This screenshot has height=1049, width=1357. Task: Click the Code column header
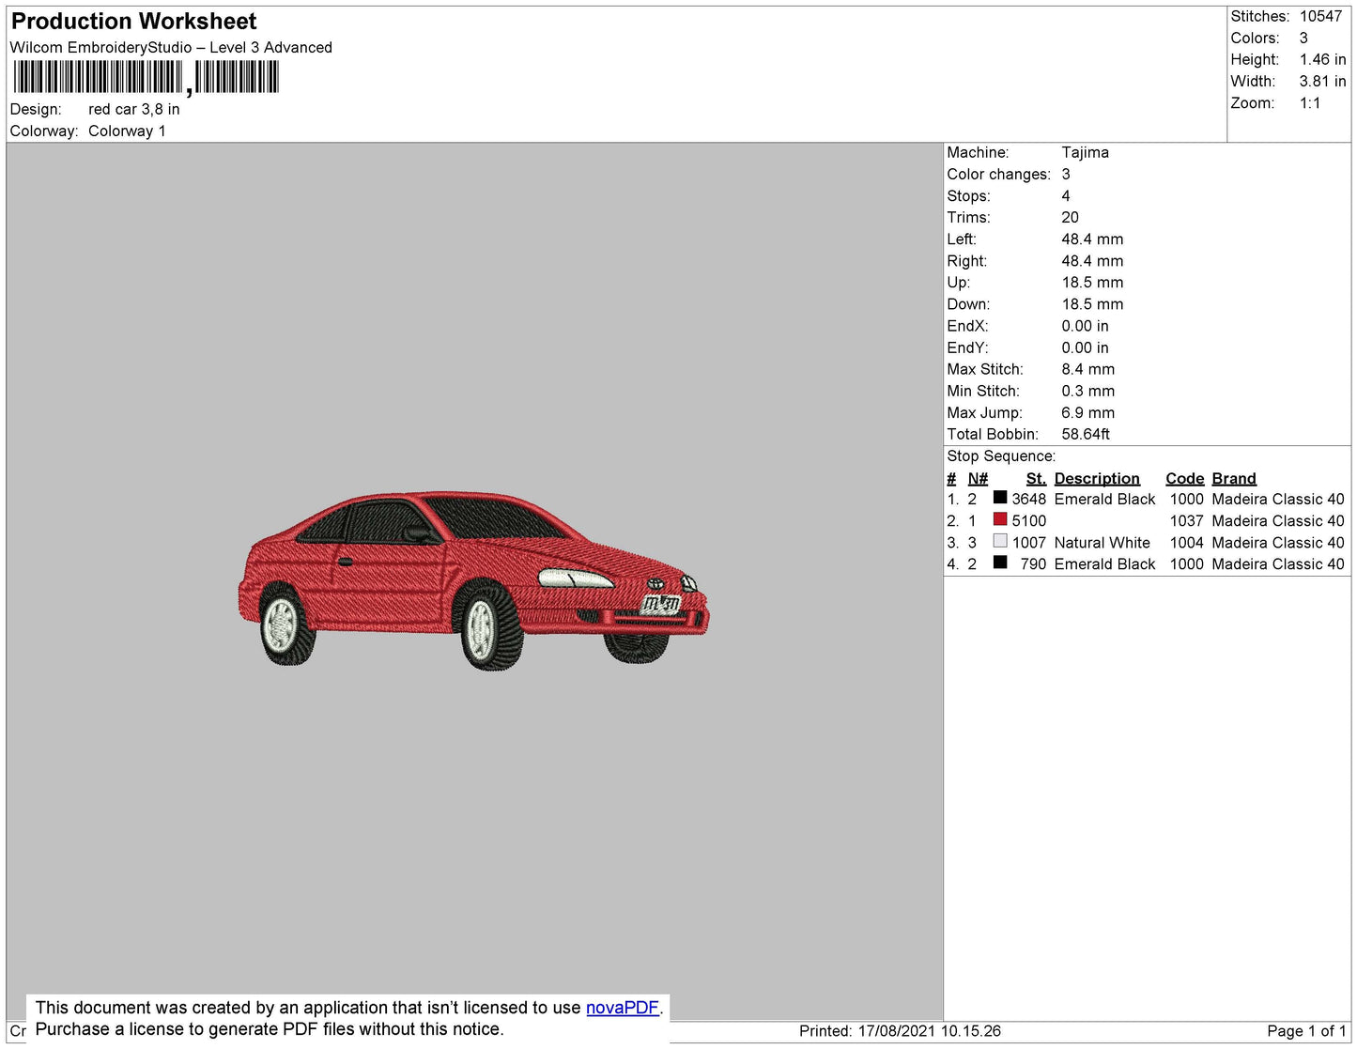(1184, 479)
